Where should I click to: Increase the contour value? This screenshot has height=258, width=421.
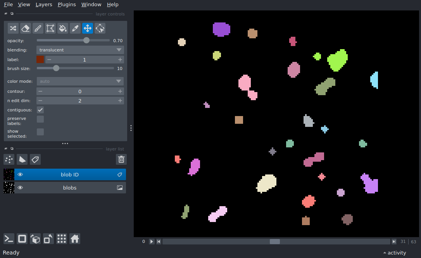point(120,91)
